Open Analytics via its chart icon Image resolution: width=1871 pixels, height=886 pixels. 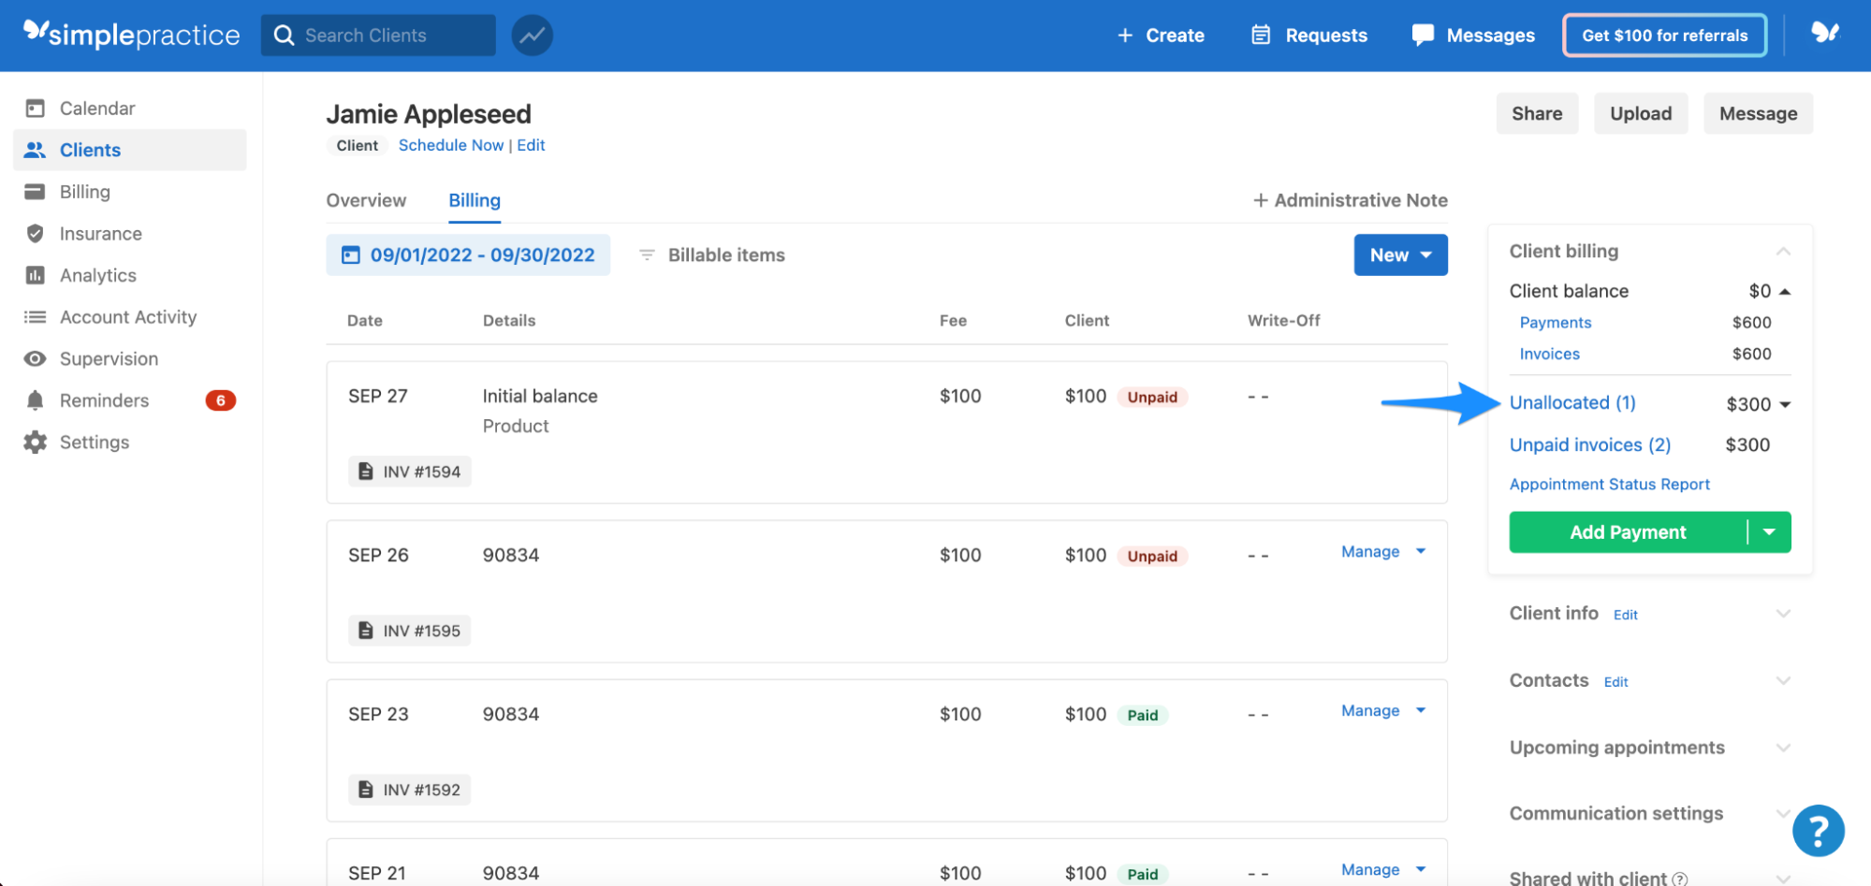click(35, 274)
